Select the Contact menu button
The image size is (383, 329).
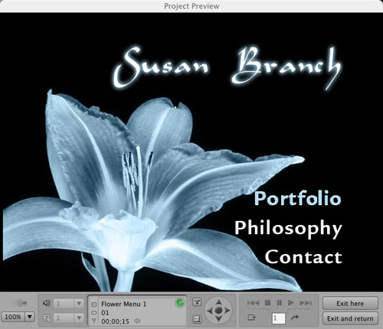[x=303, y=256]
